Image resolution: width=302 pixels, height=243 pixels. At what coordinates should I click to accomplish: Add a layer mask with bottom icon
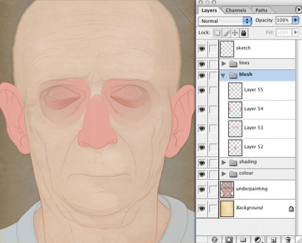click(x=229, y=239)
